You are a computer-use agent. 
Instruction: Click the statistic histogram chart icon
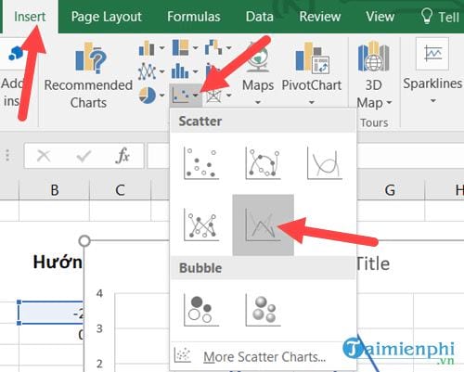coord(180,71)
